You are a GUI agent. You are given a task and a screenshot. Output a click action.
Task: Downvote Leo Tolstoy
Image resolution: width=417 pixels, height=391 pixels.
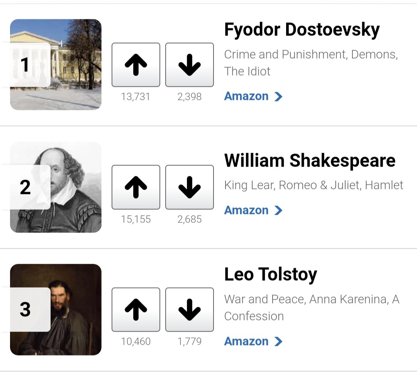189,309
